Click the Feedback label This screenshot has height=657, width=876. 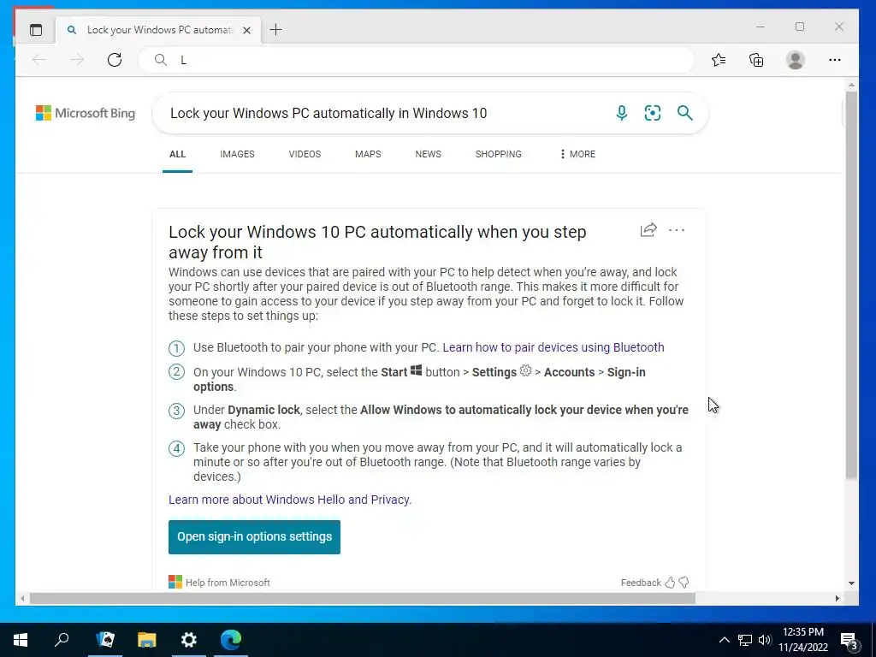click(641, 583)
